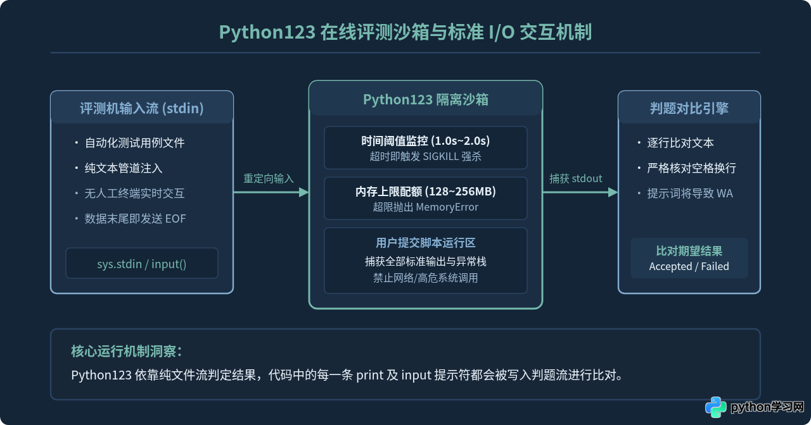Select the '判题对比引擎' panel header
811x425 pixels.
pos(689,108)
